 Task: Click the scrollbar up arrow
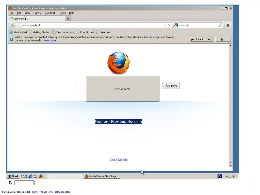point(230,46)
